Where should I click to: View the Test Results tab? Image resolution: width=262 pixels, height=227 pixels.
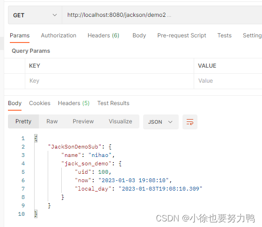[113, 103]
